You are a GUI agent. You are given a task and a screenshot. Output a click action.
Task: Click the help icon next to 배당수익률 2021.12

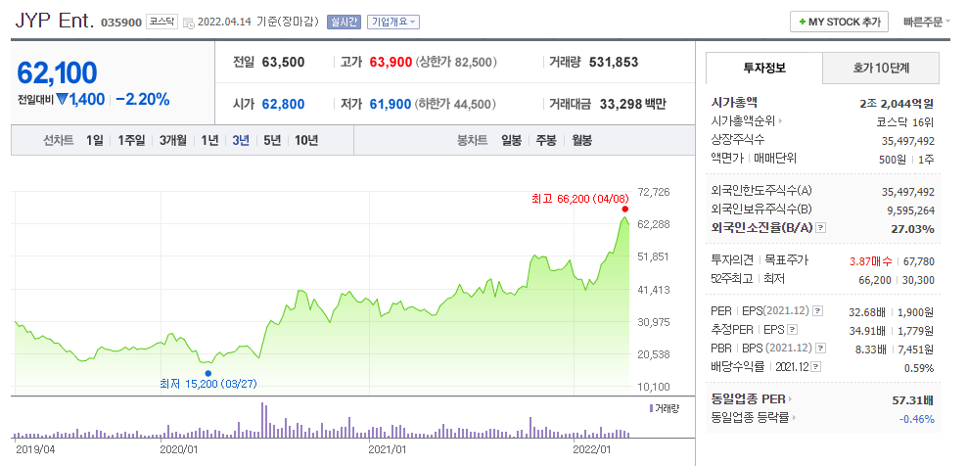(816, 366)
